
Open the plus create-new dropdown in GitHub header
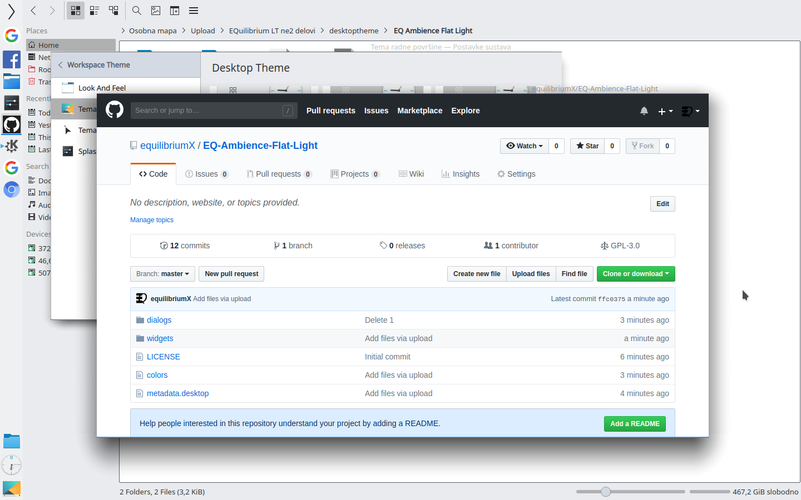665,111
